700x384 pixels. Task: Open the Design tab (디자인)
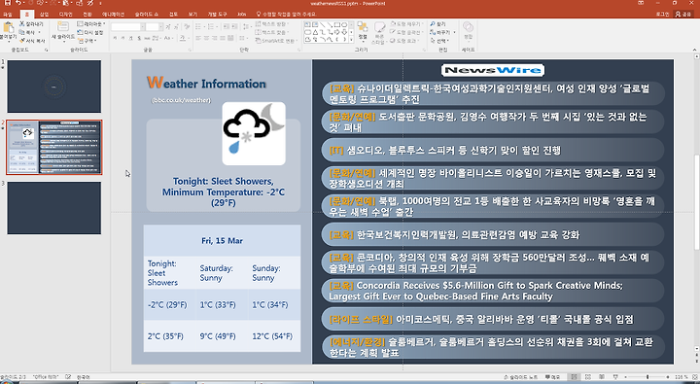(x=66, y=15)
